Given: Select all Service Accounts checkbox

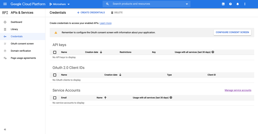Looking at the screenshot, I should (55, 98).
